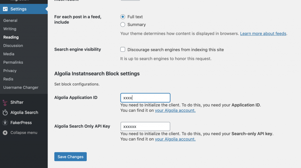The image size is (301, 168).
Task: Follow the Learn more about feeds link
Action: coord(263,34)
